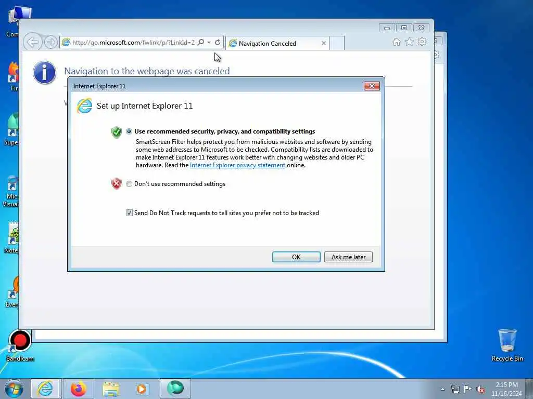The image size is (533, 399).
Task: Click the OK button
Action: click(x=296, y=257)
